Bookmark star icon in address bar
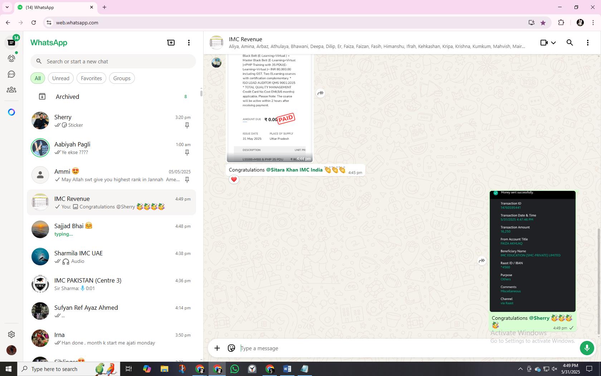 click(x=543, y=23)
